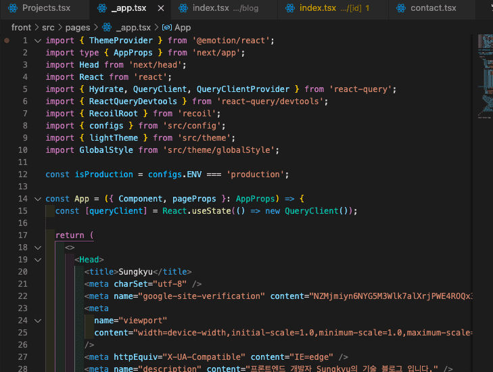Image resolution: width=493 pixels, height=372 pixels.
Task: Open the index.tsx .../[id] tab
Action: [333, 8]
